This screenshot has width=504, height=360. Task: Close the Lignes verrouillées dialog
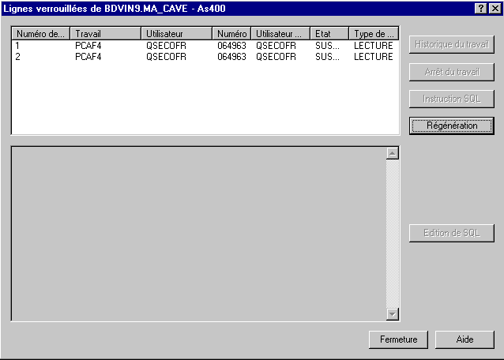click(x=495, y=8)
